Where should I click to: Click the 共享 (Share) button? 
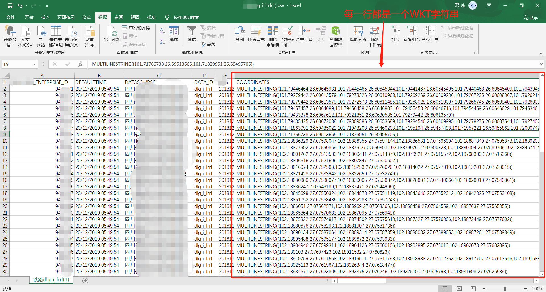[x=531, y=18]
